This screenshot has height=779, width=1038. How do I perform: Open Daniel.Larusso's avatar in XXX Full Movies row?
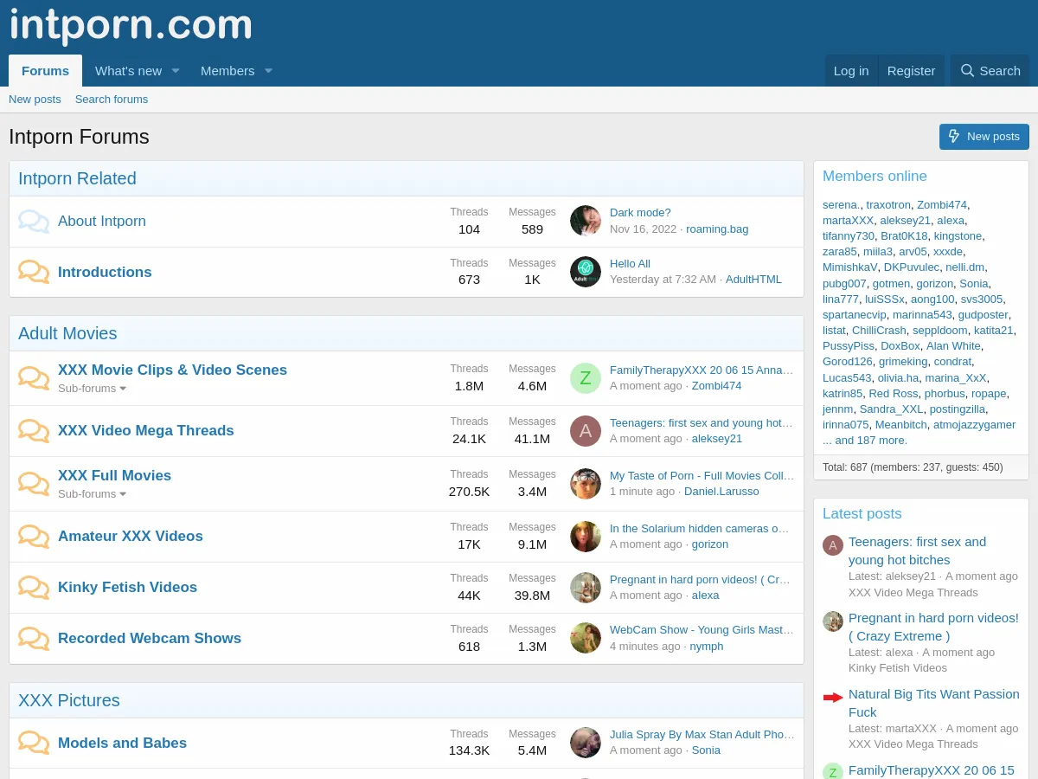click(586, 484)
